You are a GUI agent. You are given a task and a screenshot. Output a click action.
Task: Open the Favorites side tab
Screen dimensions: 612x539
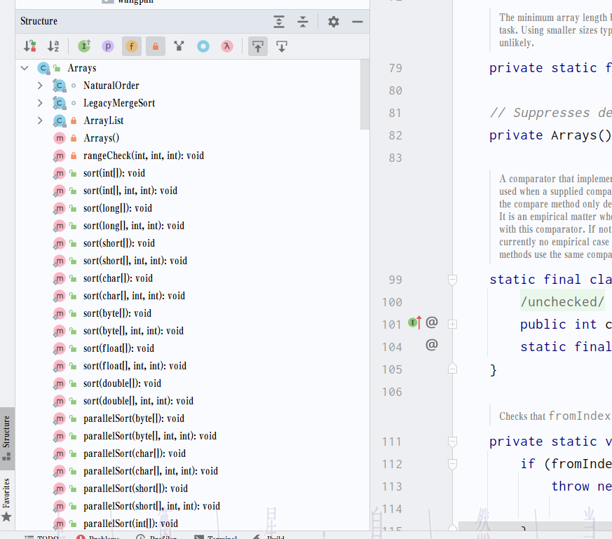[7, 500]
